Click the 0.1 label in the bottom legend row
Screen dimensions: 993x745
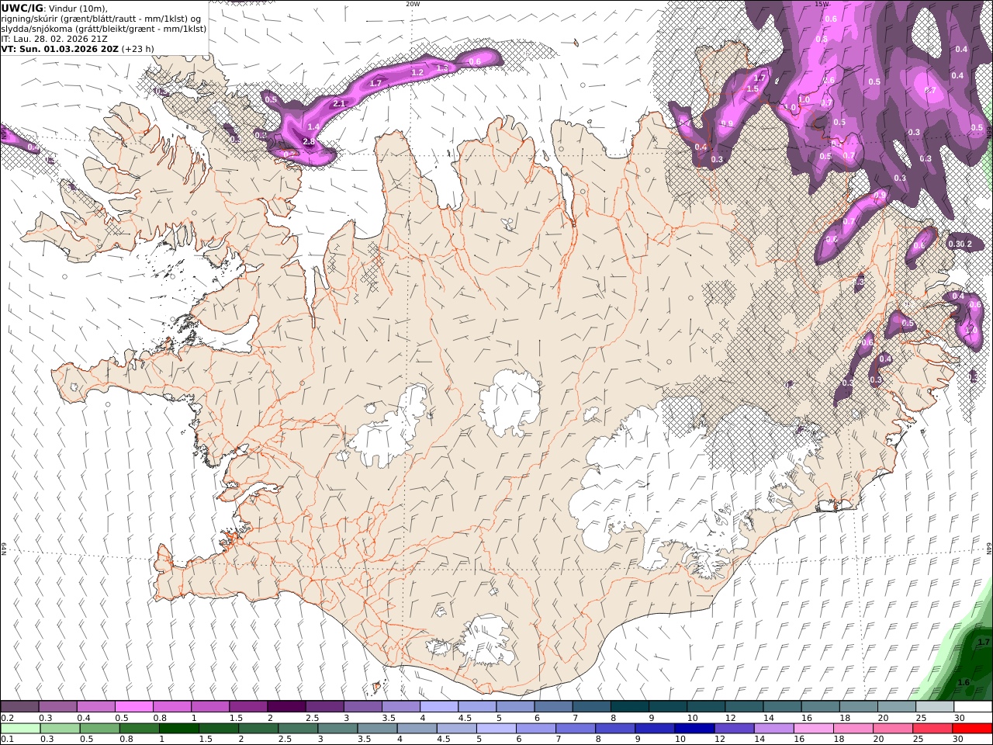point(5,740)
